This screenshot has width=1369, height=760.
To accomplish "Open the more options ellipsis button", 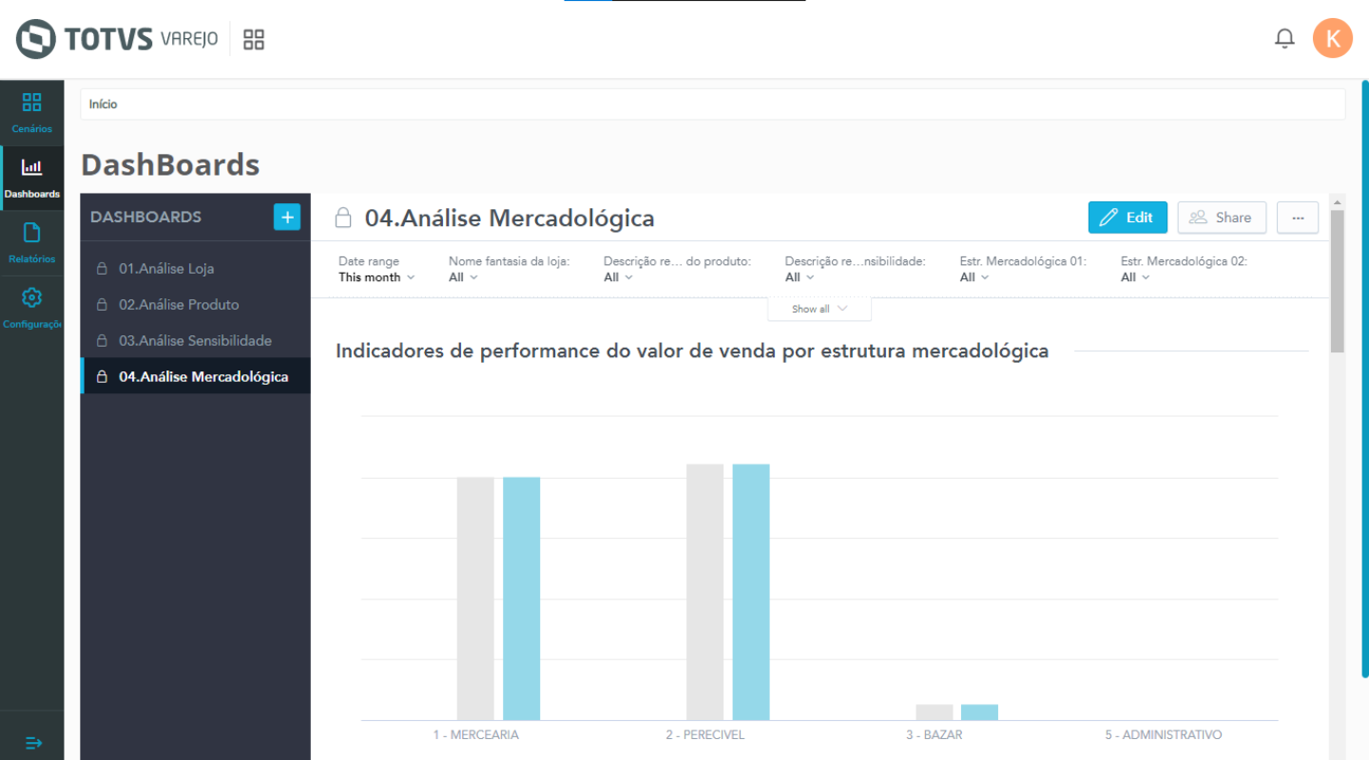I will [x=1298, y=218].
